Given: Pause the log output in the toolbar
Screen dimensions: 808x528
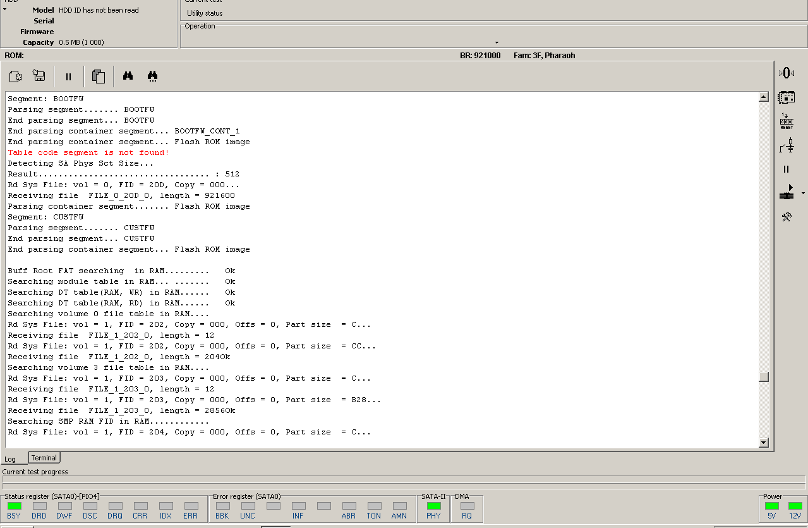Looking at the screenshot, I should tap(68, 77).
